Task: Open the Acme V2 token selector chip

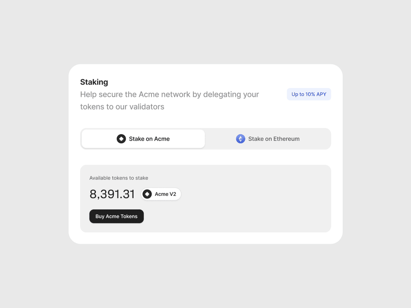Action: tap(161, 194)
